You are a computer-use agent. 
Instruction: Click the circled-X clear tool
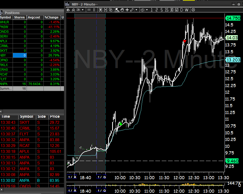(x=193, y=10)
